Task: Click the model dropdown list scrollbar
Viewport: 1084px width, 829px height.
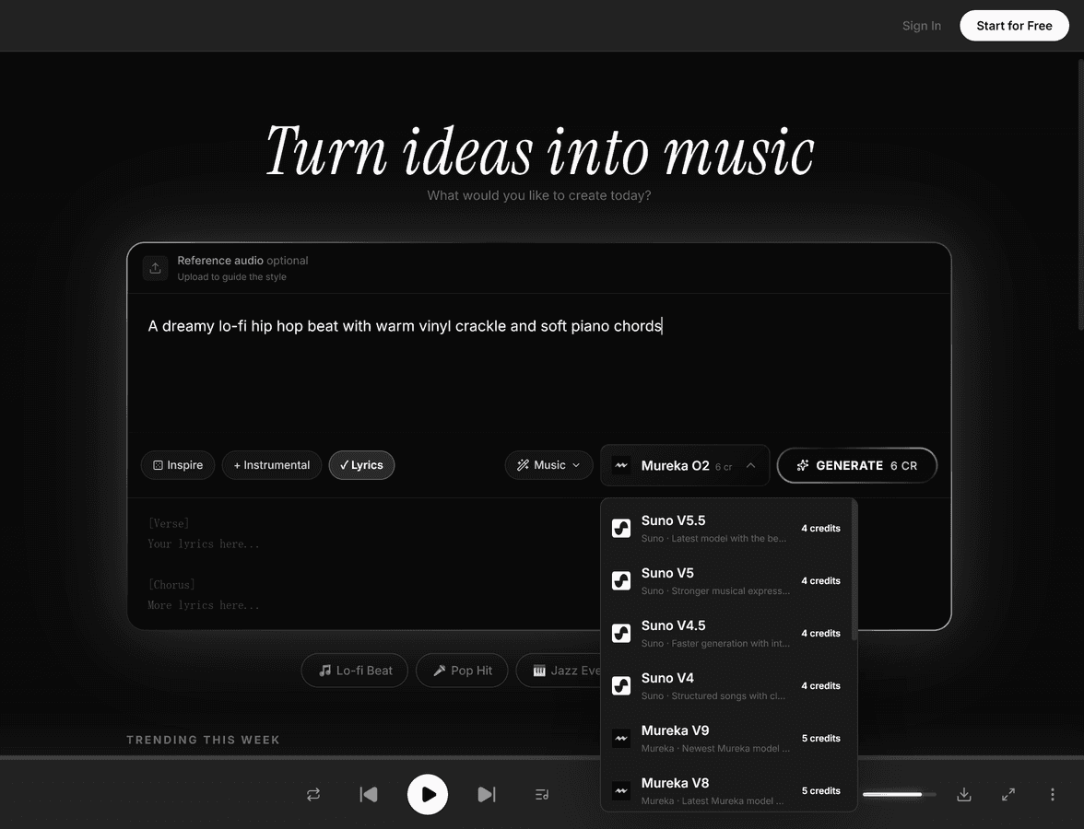Action: pyautogui.click(x=854, y=572)
